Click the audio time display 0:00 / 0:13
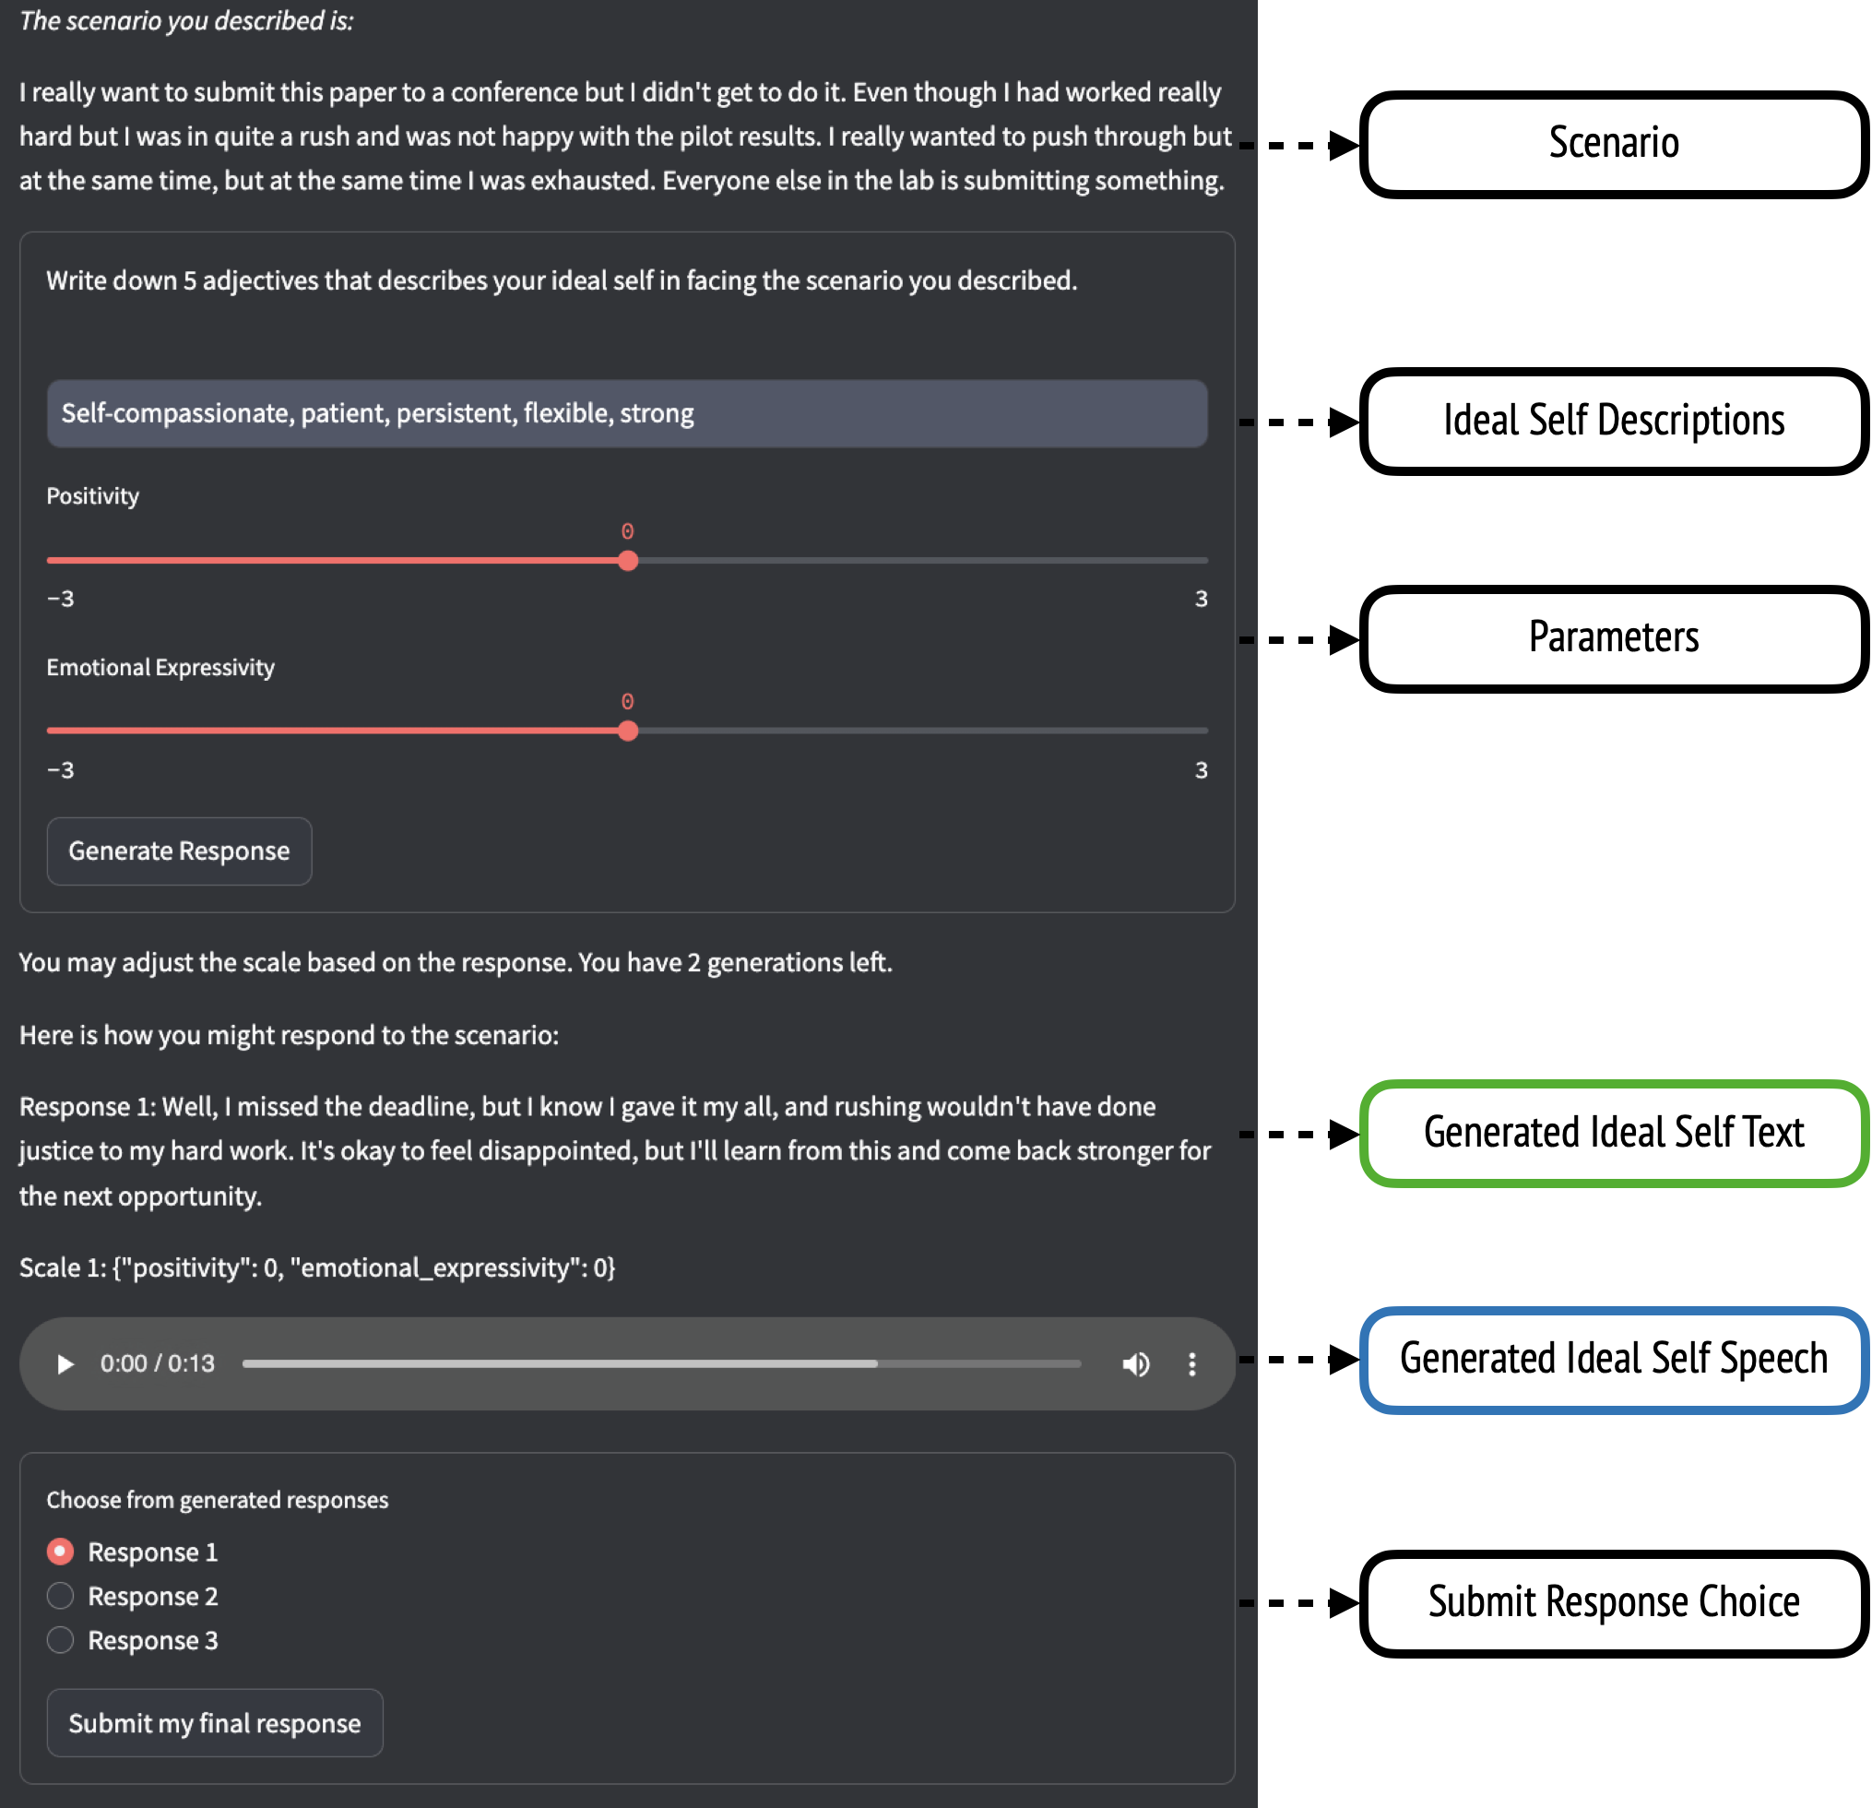This screenshot has height=1808, width=1872. (x=158, y=1363)
